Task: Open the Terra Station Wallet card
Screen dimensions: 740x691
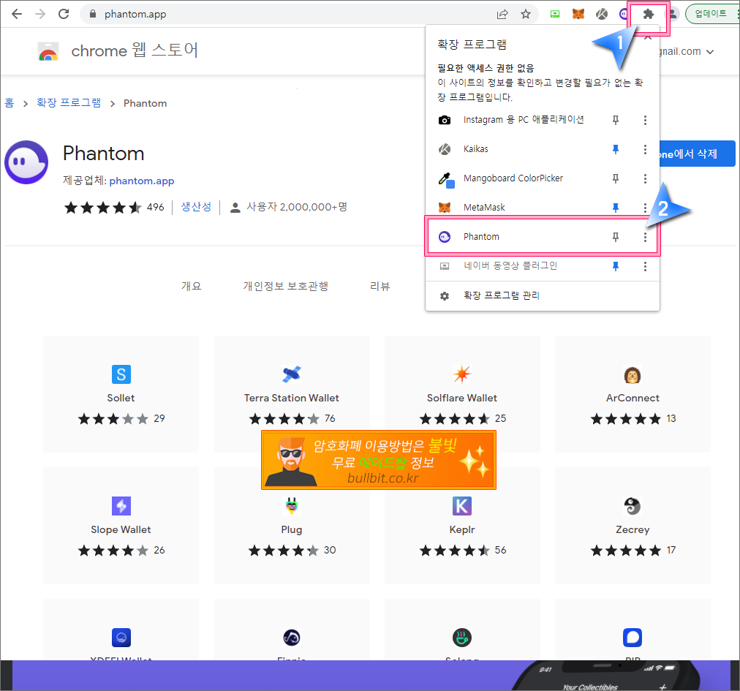Action: point(291,394)
